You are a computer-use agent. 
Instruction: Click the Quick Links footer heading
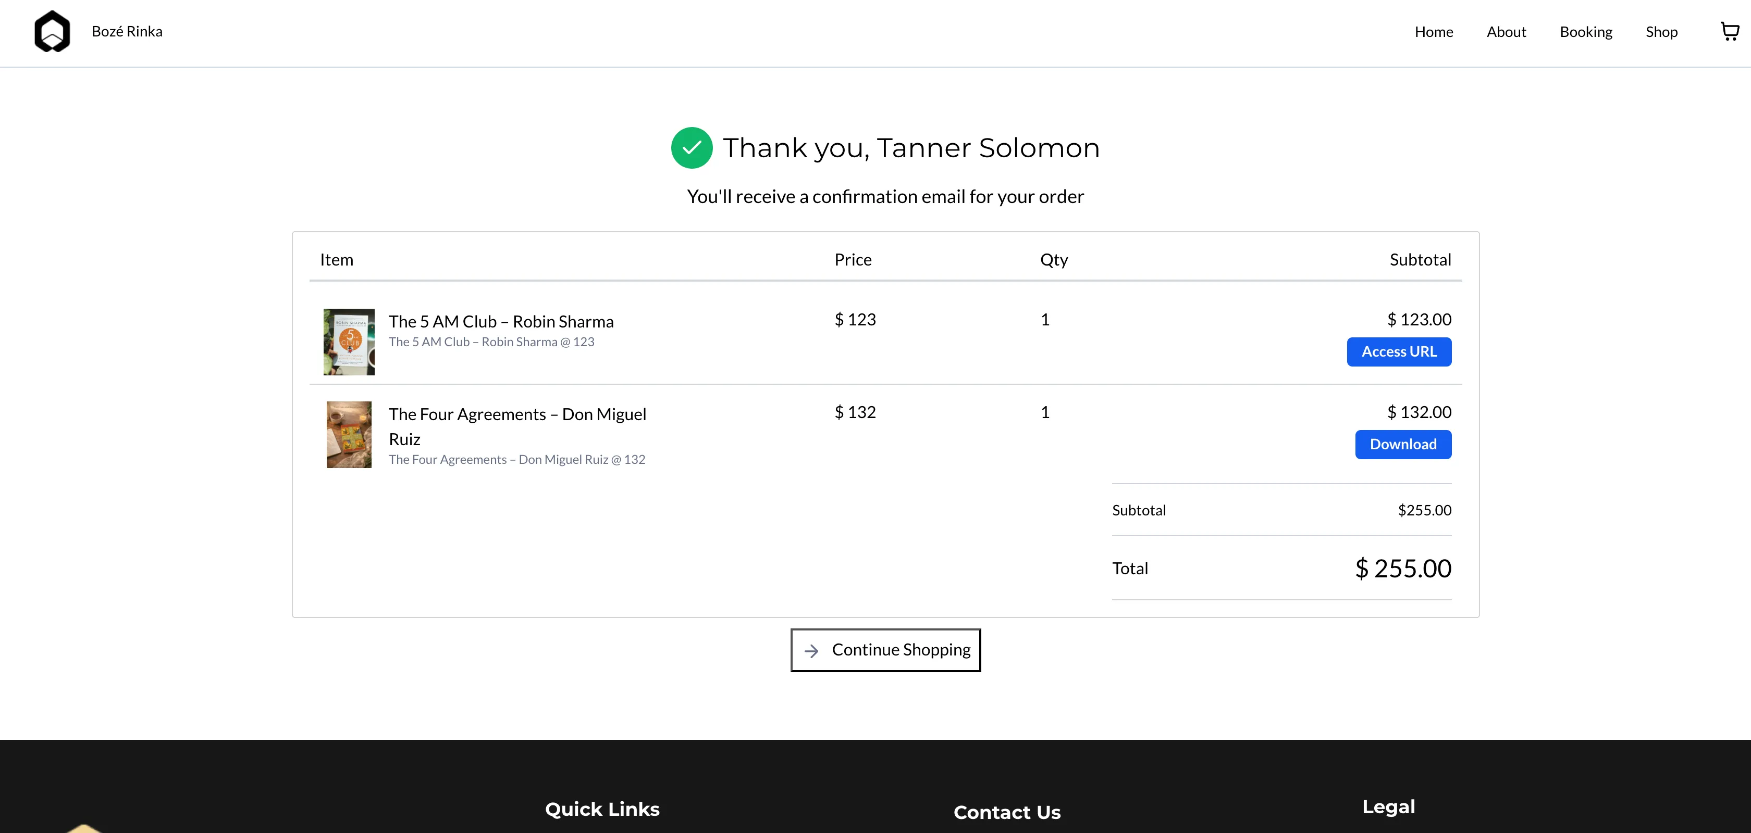[x=602, y=809]
